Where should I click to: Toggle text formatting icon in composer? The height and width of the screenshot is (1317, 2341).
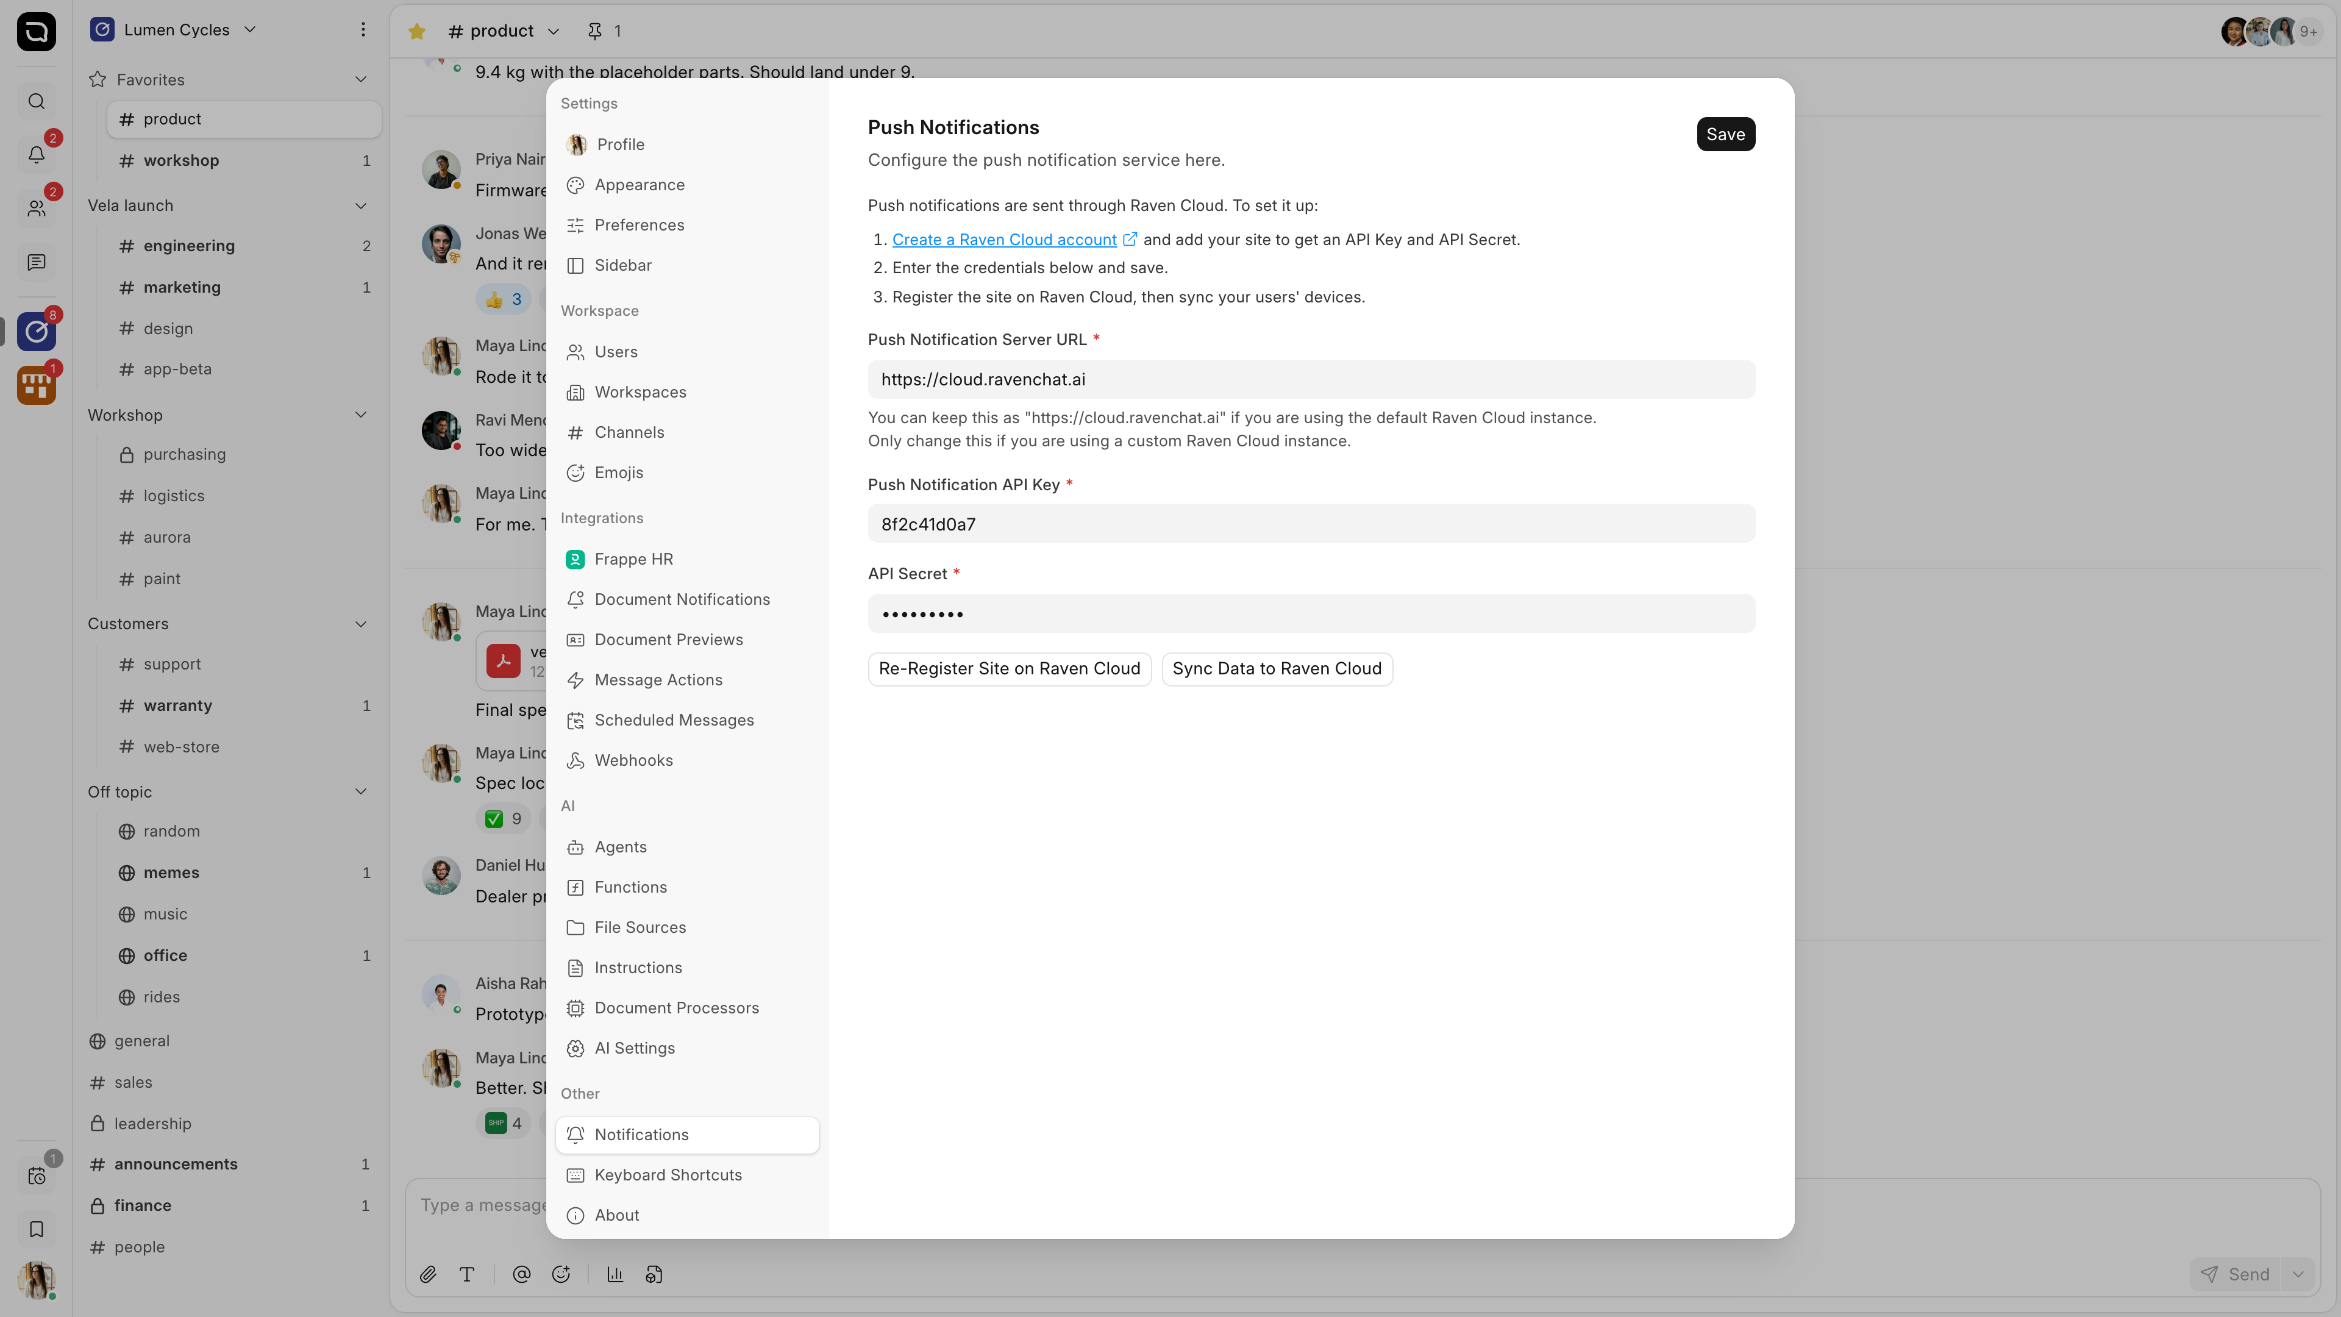(x=467, y=1274)
